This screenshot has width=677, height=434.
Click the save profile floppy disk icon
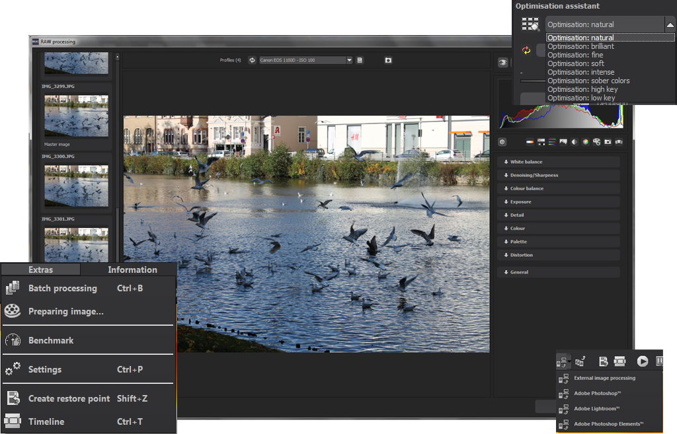(x=360, y=60)
